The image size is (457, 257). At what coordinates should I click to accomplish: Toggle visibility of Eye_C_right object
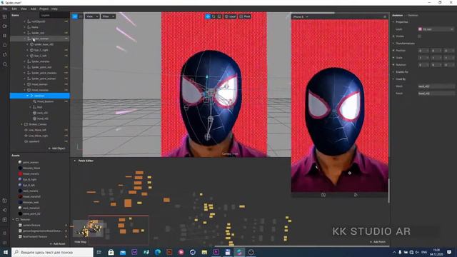(x=66, y=50)
